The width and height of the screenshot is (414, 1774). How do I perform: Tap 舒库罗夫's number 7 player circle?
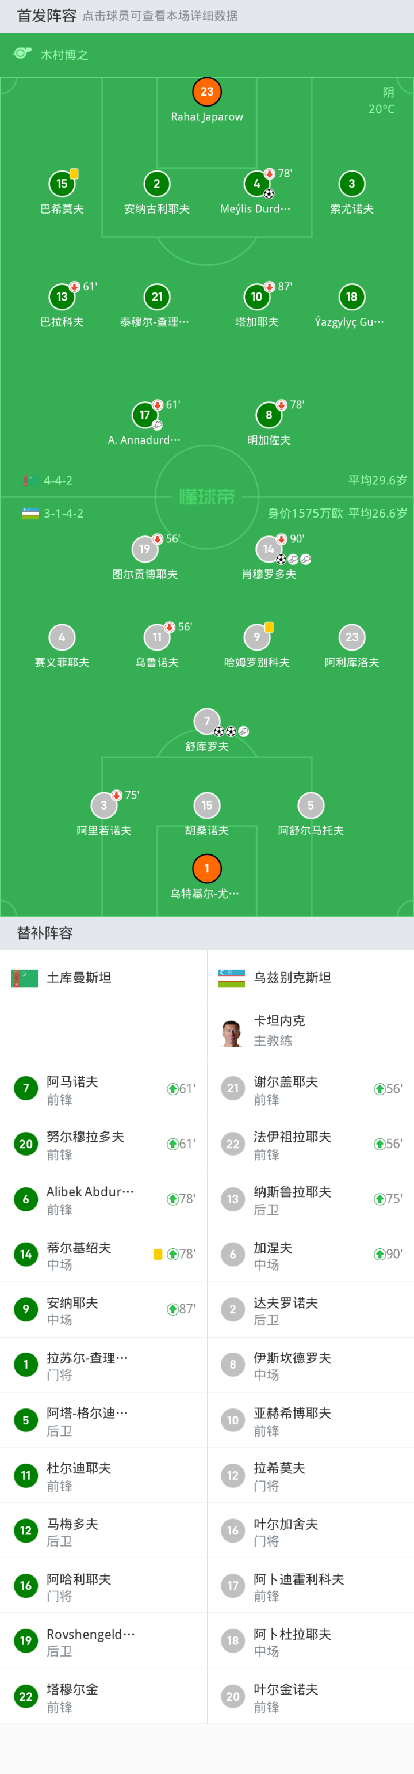point(207,721)
